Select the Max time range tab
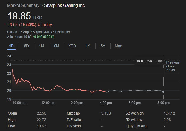This screenshot has height=131, width=186. [118, 46]
